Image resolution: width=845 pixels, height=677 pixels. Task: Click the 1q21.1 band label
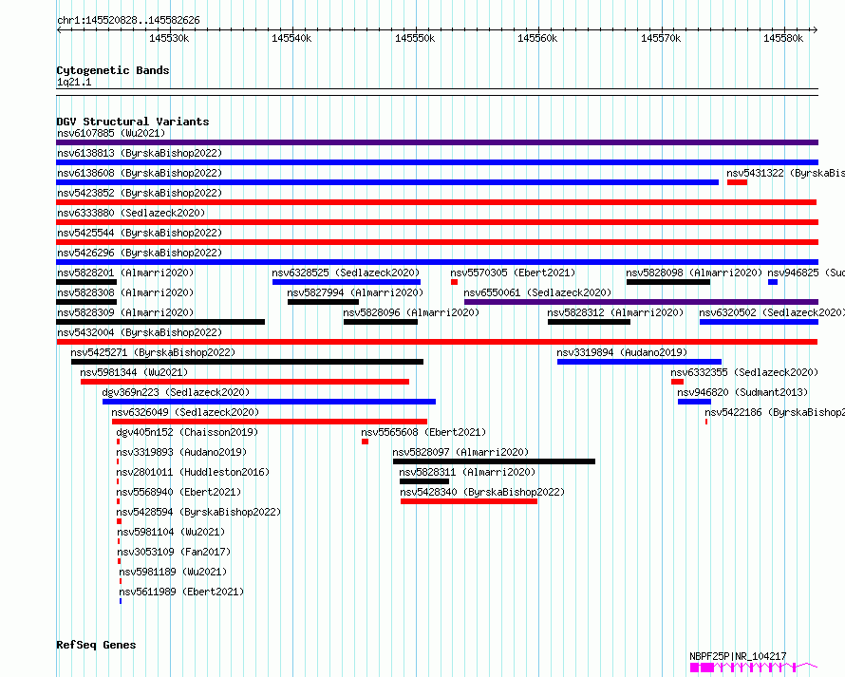point(74,82)
